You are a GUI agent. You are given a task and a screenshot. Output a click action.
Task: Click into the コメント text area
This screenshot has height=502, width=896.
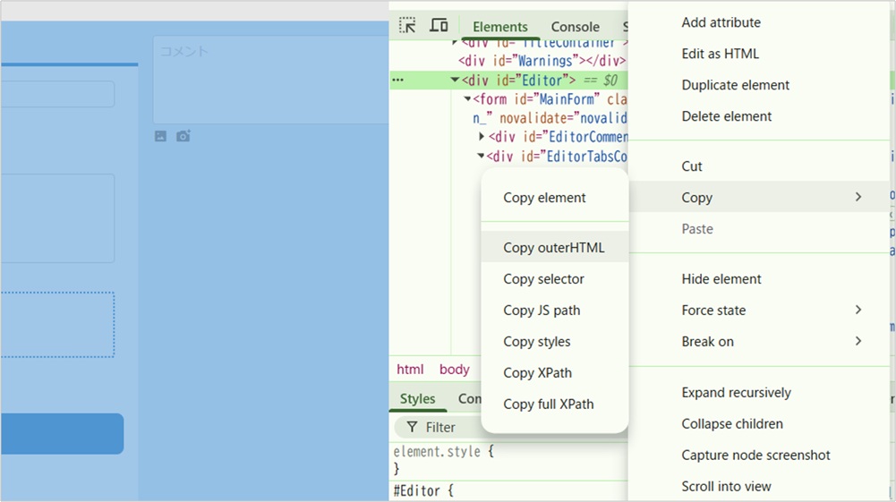tap(271, 80)
